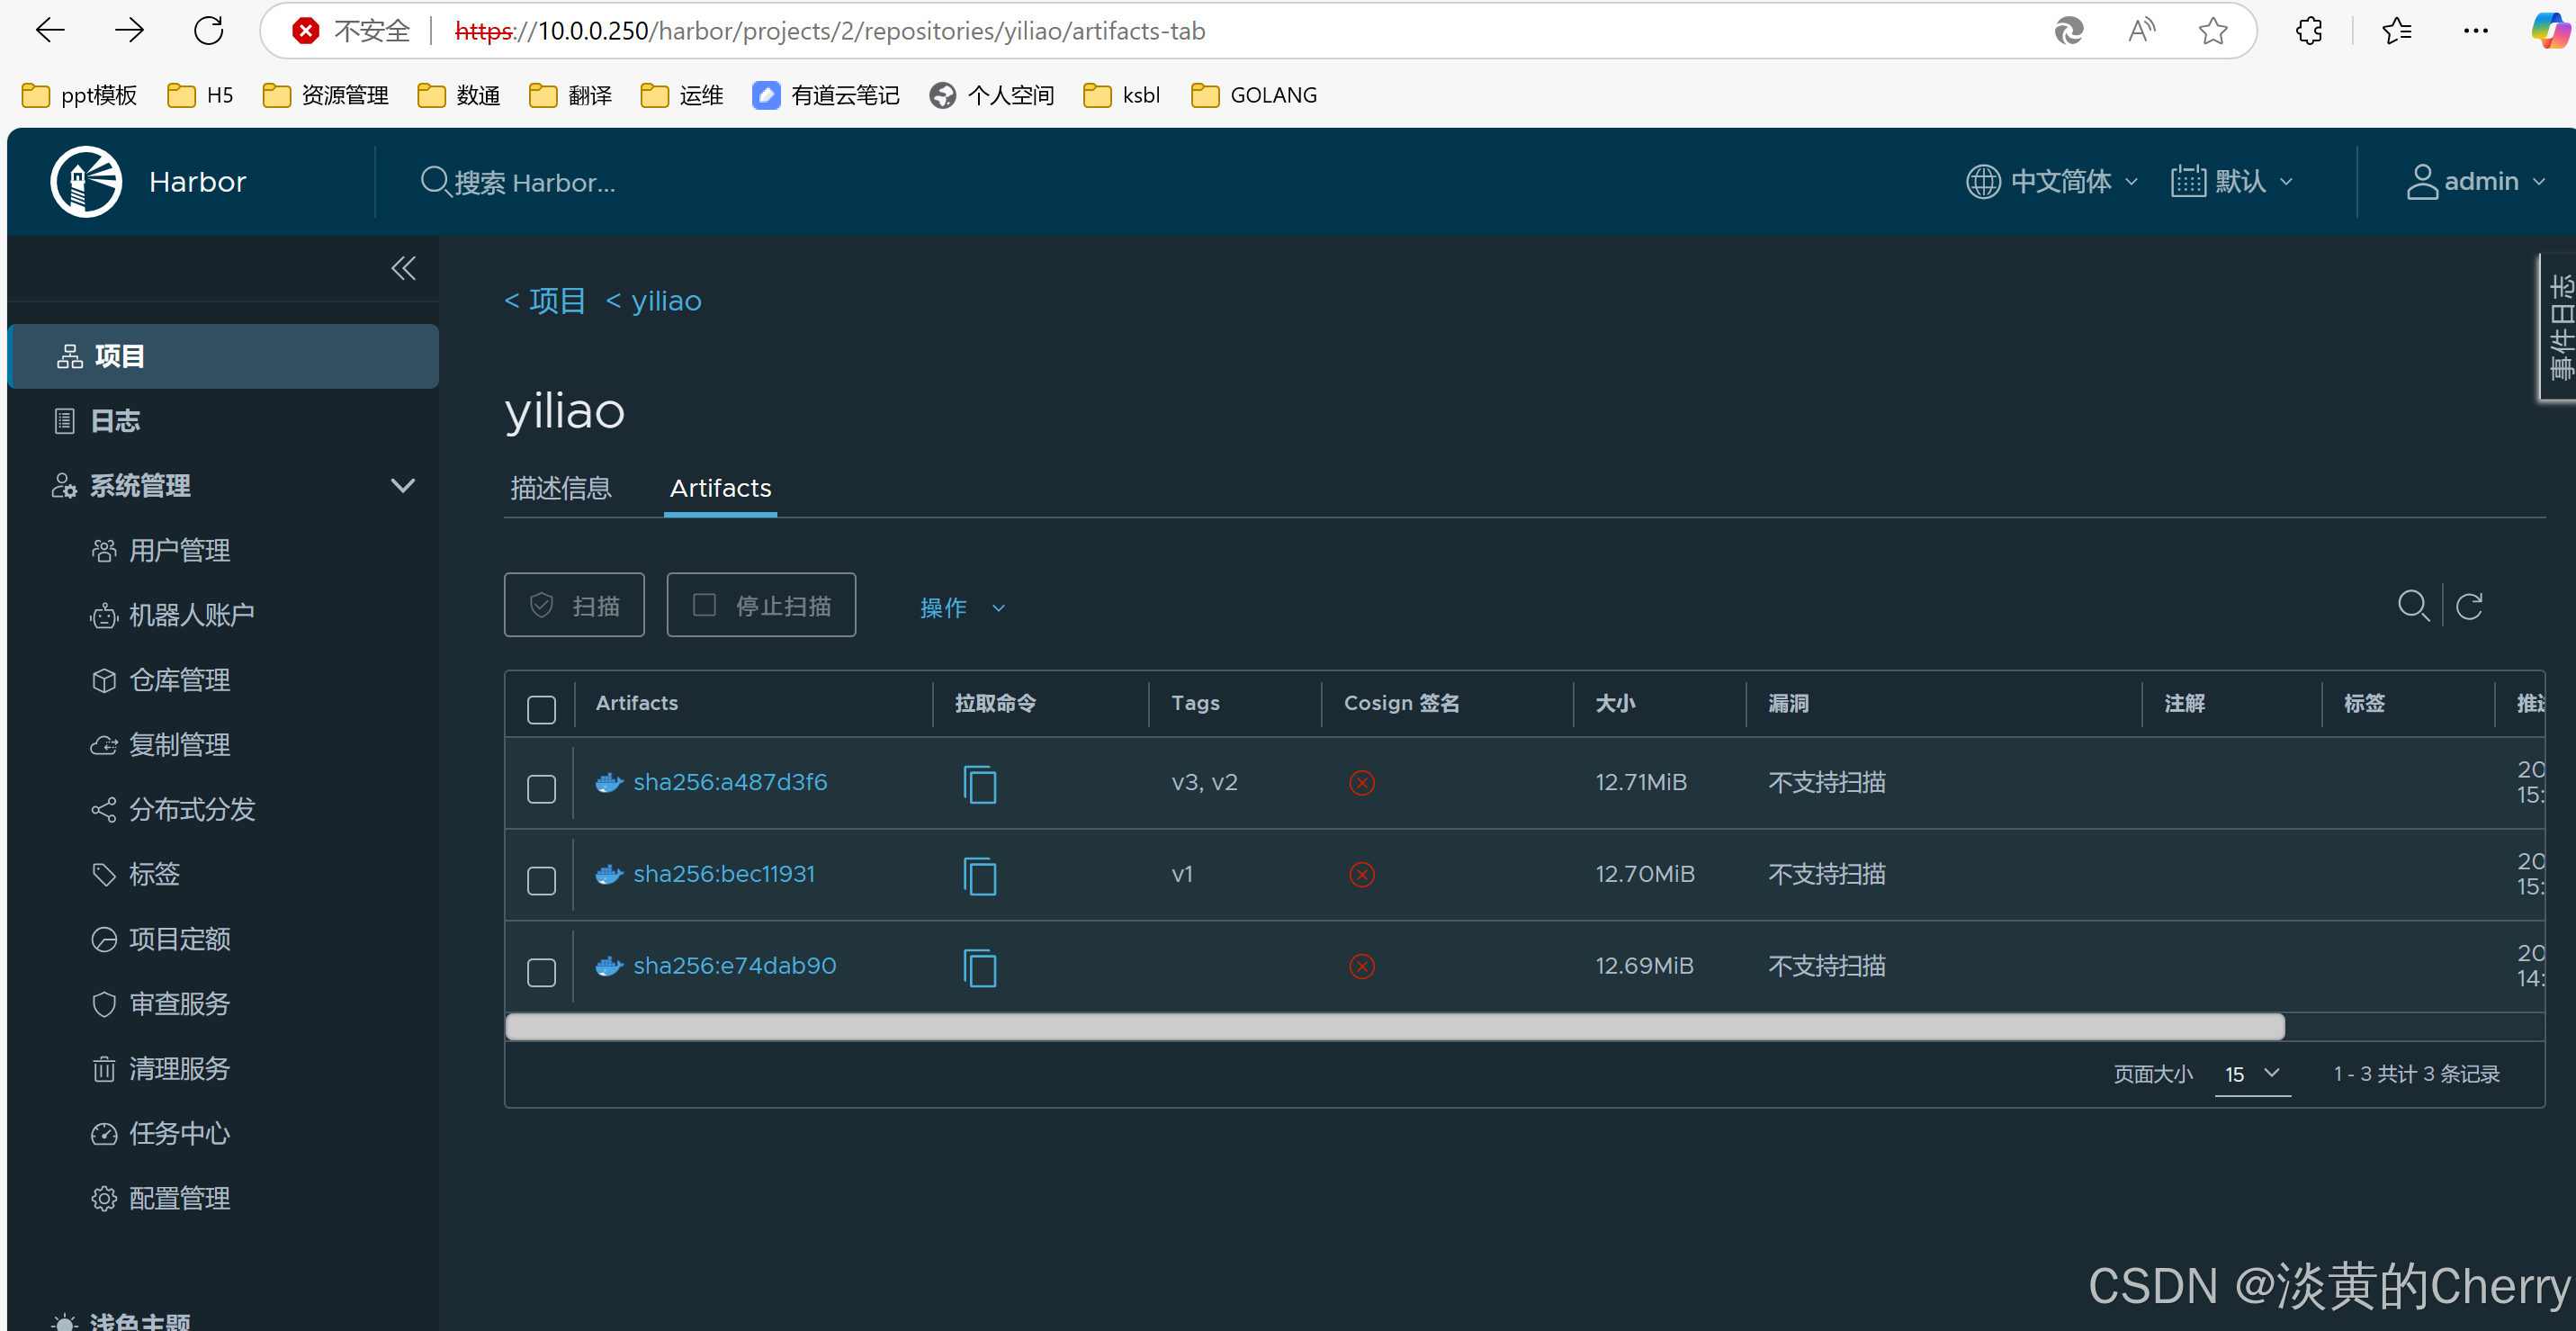Open the sha256:bec11931 artifact link

coord(723,874)
